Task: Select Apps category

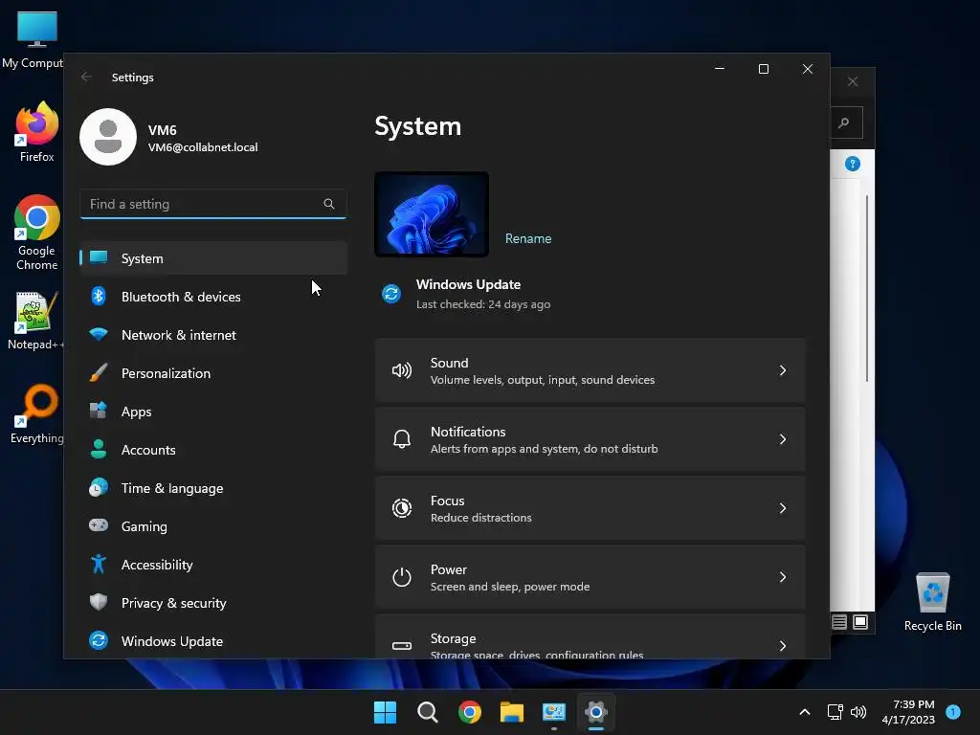Action: click(x=213, y=411)
